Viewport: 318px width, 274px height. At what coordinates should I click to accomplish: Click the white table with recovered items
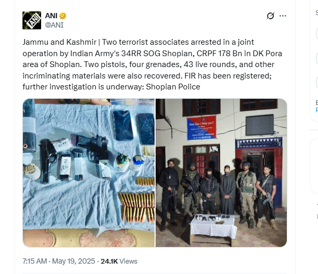pyautogui.click(x=213, y=226)
